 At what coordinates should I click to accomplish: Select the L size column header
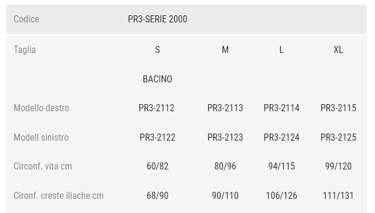pos(282,50)
